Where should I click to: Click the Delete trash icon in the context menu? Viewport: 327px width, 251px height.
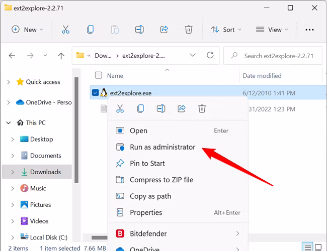(x=202, y=108)
